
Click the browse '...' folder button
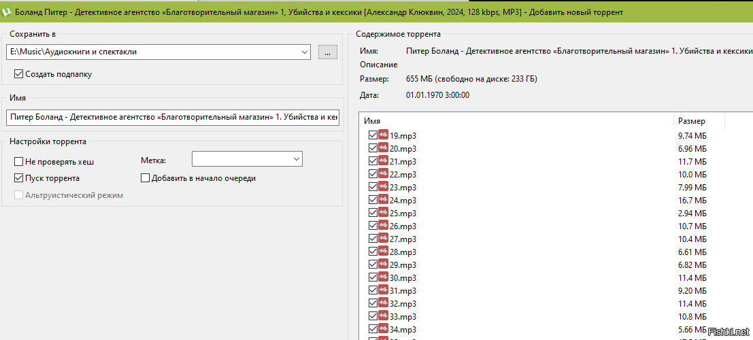coord(327,52)
